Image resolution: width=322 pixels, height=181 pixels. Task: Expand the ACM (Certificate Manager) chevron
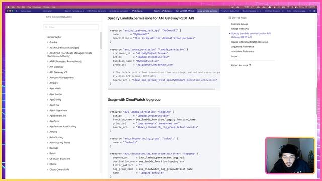click(48, 48)
